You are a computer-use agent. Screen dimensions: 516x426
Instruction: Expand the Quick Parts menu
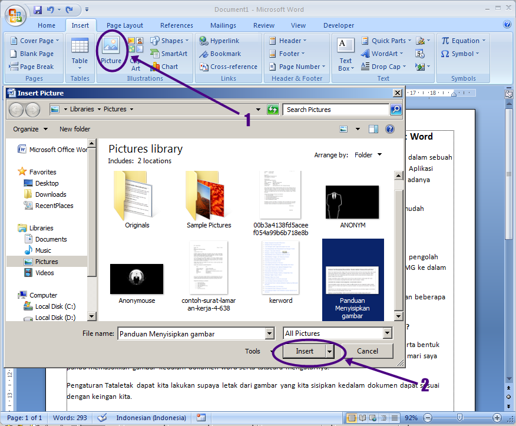[386, 41]
